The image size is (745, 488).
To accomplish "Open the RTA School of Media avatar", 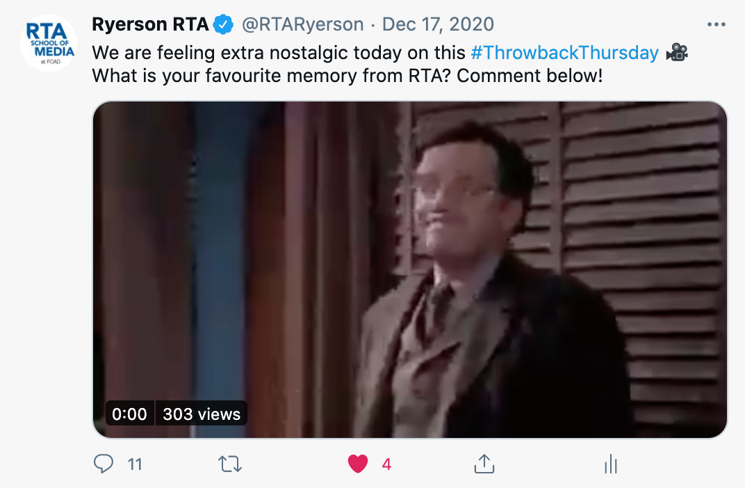I will click(x=49, y=43).
